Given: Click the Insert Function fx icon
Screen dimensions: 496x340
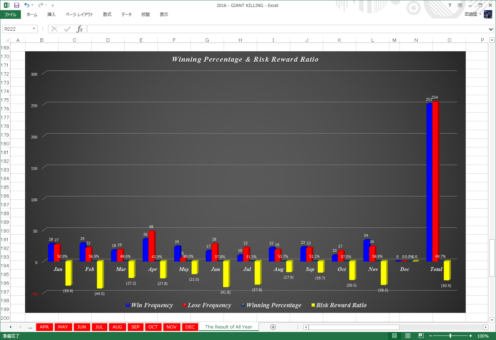Looking at the screenshot, I should [x=80, y=29].
